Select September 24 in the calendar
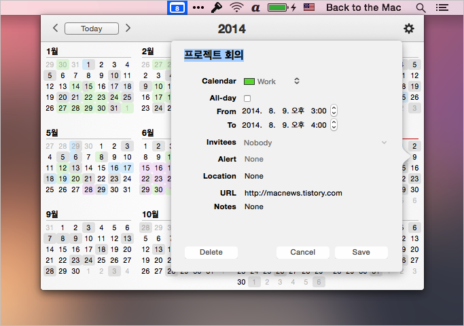The width and height of the screenshot is (464, 326). coord(88,260)
